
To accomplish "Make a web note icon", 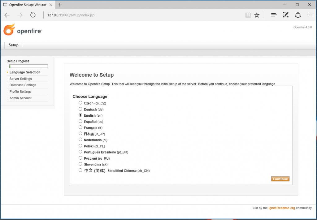I will [286, 15].
